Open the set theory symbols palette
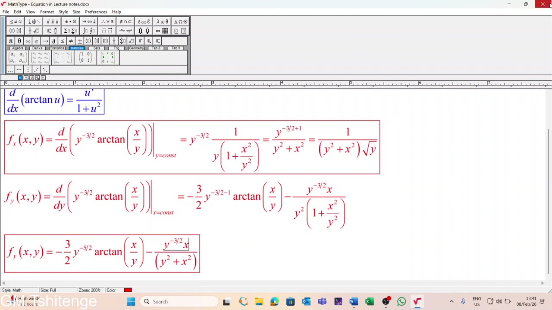Image resolution: width=552 pixels, height=310 pixels. [125, 22]
